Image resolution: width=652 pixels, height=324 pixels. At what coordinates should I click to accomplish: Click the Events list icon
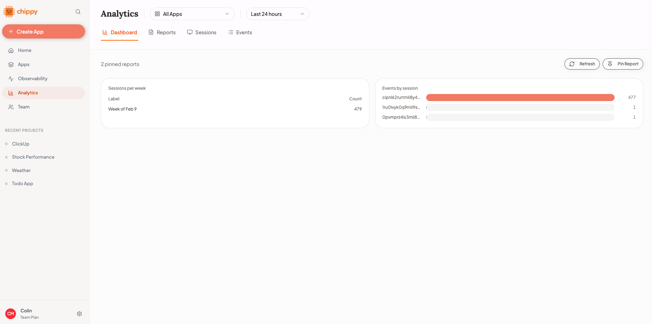pos(231,32)
